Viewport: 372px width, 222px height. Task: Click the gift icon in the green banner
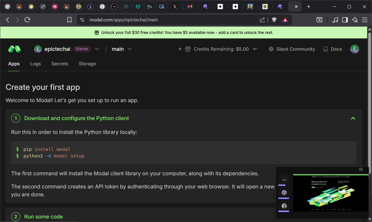coord(97,33)
